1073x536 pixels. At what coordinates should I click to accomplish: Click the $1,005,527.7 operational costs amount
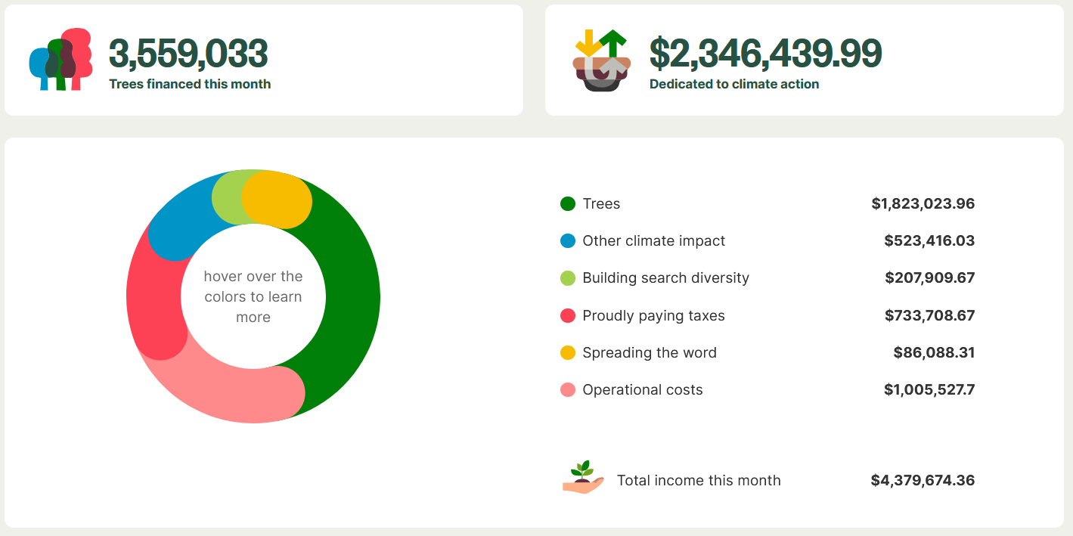(929, 389)
